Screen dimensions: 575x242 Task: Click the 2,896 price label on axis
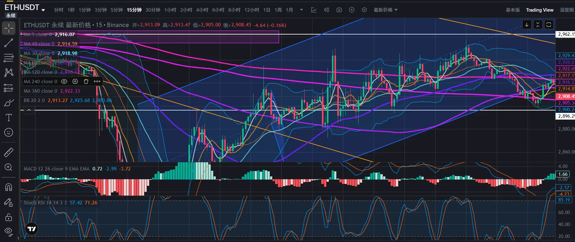[565, 116]
